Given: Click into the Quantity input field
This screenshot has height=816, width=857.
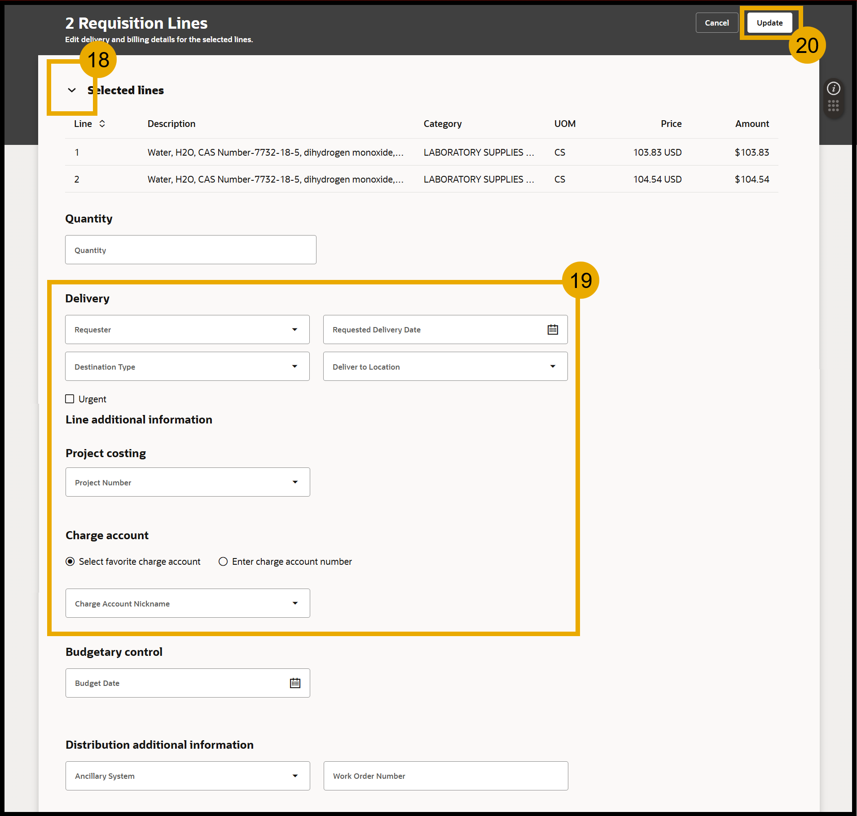Looking at the screenshot, I should (190, 250).
